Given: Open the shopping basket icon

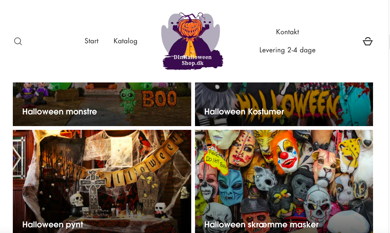Looking at the screenshot, I should (368, 41).
